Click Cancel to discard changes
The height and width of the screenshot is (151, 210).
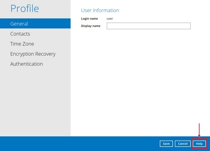(x=183, y=144)
